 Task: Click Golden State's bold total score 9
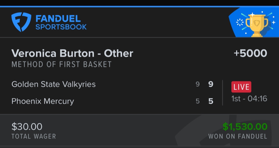[211, 84]
